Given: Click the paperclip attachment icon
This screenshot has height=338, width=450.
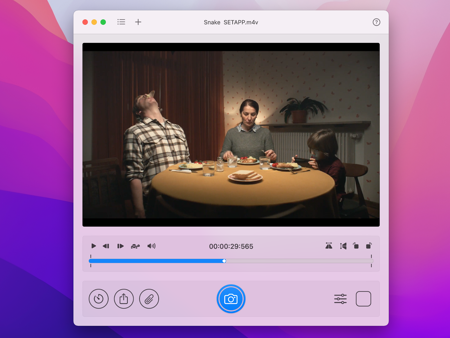Looking at the screenshot, I should [x=149, y=299].
